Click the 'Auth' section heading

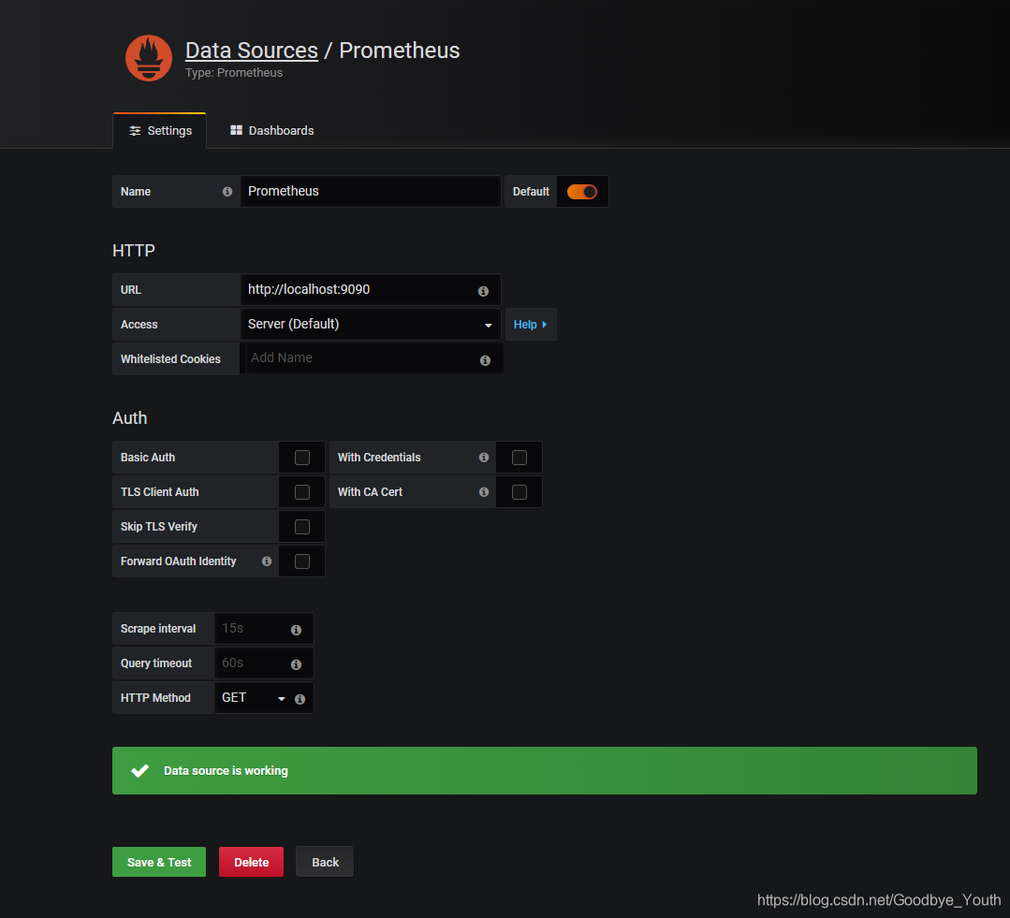click(x=129, y=418)
